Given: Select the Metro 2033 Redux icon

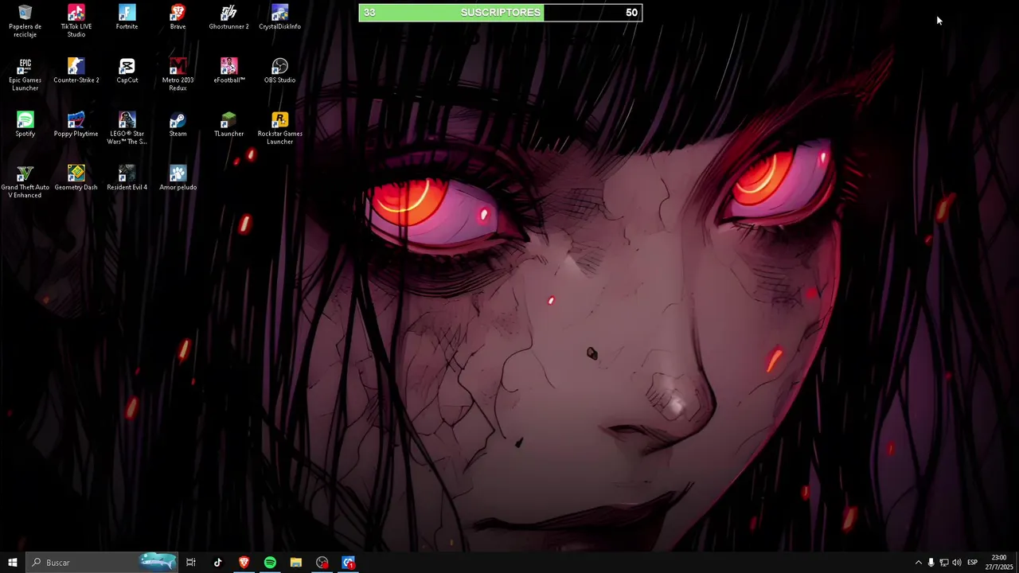Looking at the screenshot, I should point(178,74).
